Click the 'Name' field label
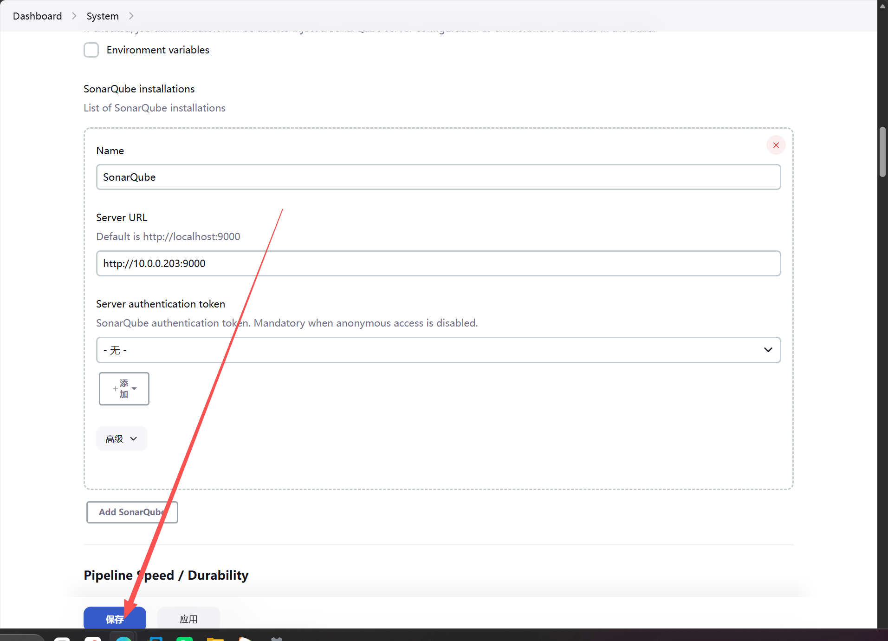The width and height of the screenshot is (888, 641). coord(110,150)
